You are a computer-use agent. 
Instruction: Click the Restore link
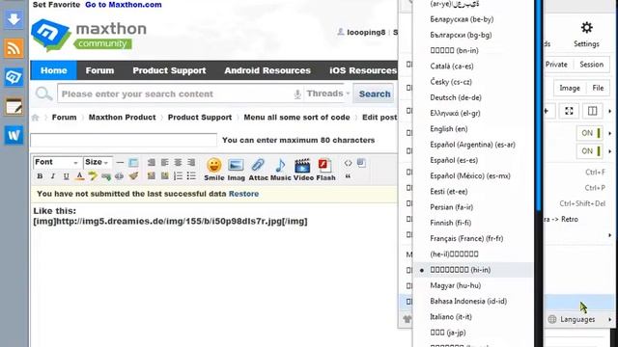pos(243,194)
